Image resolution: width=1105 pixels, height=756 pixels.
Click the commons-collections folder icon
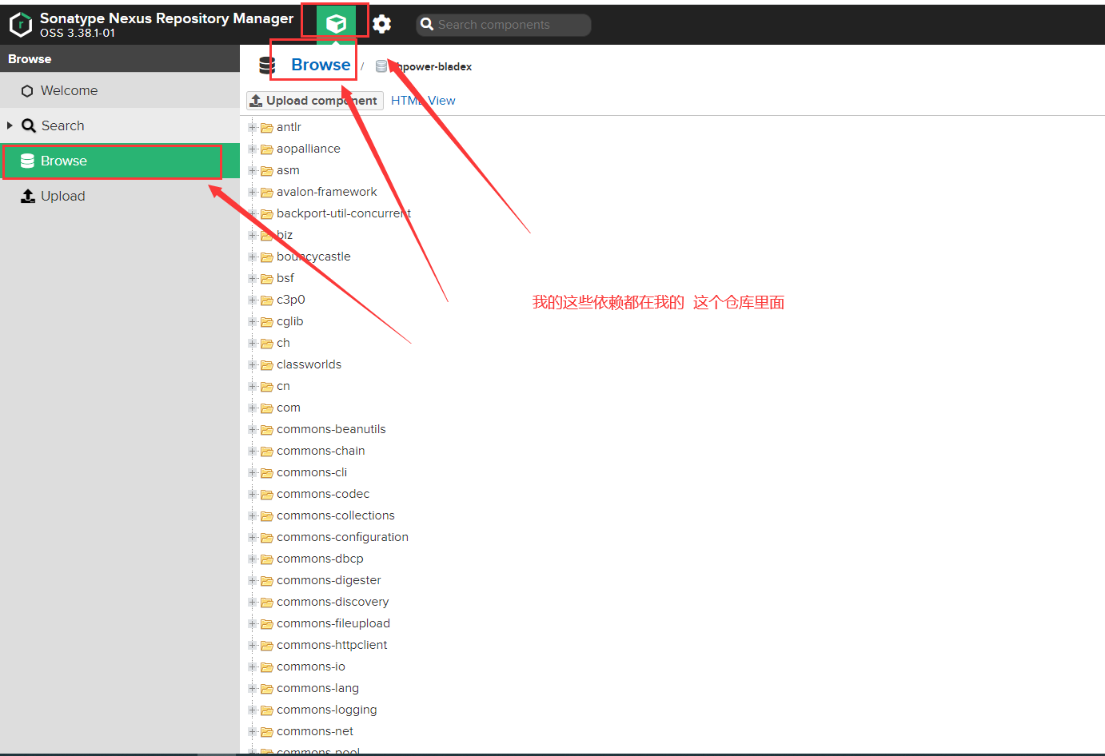tap(267, 515)
